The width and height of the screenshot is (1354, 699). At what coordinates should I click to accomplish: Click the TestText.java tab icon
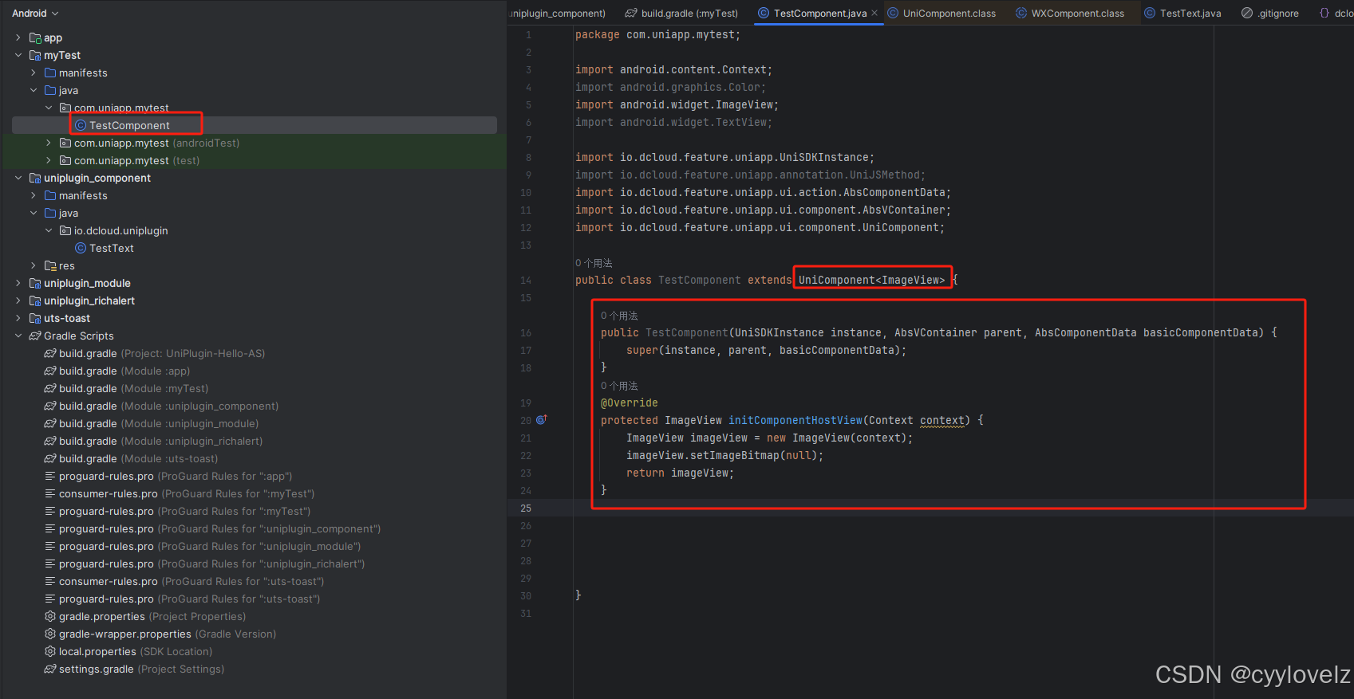click(x=1150, y=13)
